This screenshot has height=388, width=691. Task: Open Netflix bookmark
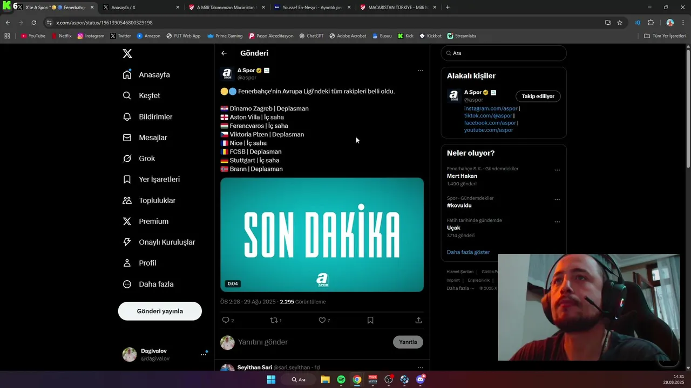coord(62,36)
